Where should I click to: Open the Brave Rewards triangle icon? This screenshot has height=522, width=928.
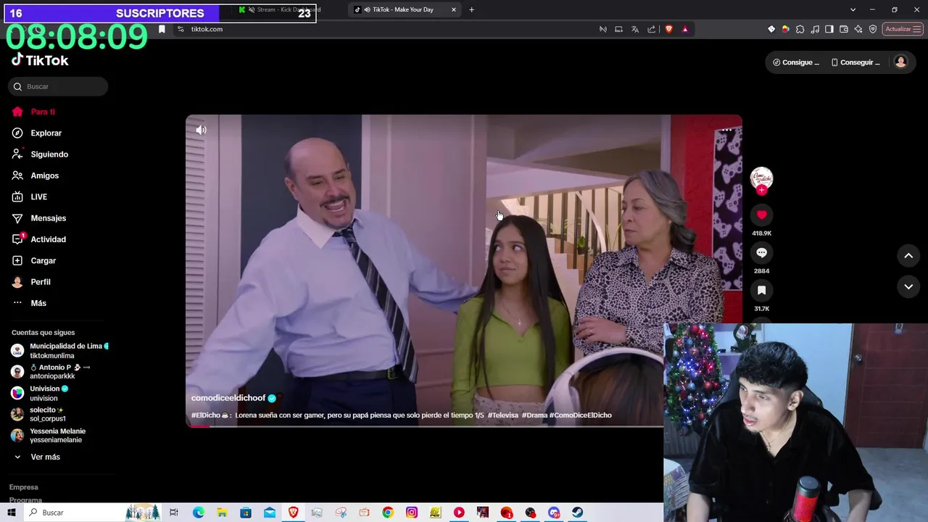(x=685, y=29)
